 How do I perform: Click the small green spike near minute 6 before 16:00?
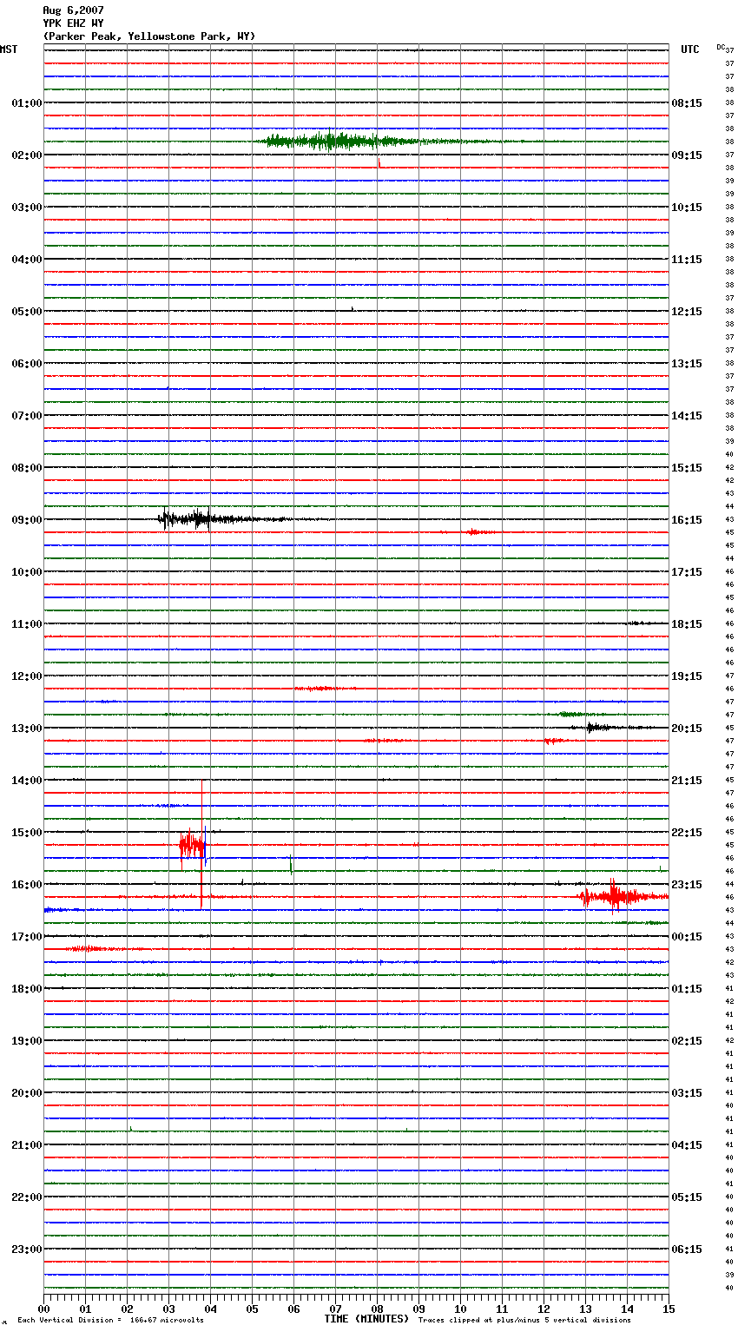(x=291, y=864)
